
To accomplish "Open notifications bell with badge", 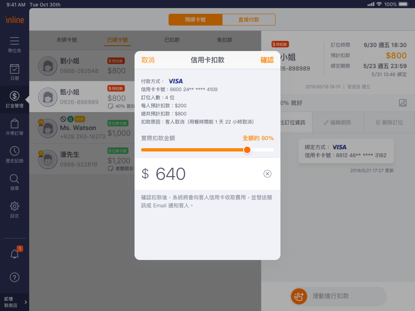I will (15, 254).
